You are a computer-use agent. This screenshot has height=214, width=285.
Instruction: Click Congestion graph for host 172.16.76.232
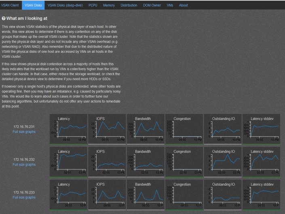click(184, 162)
